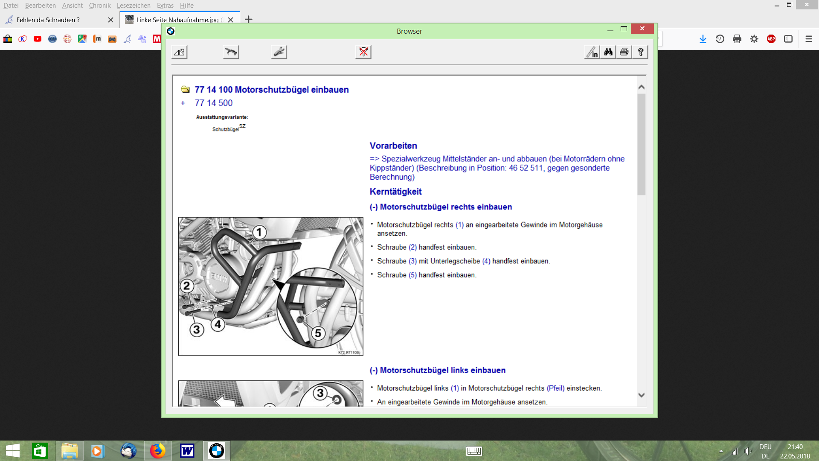Click the crash bar illustration image
The width and height of the screenshot is (819, 461).
click(x=270, y=286)
